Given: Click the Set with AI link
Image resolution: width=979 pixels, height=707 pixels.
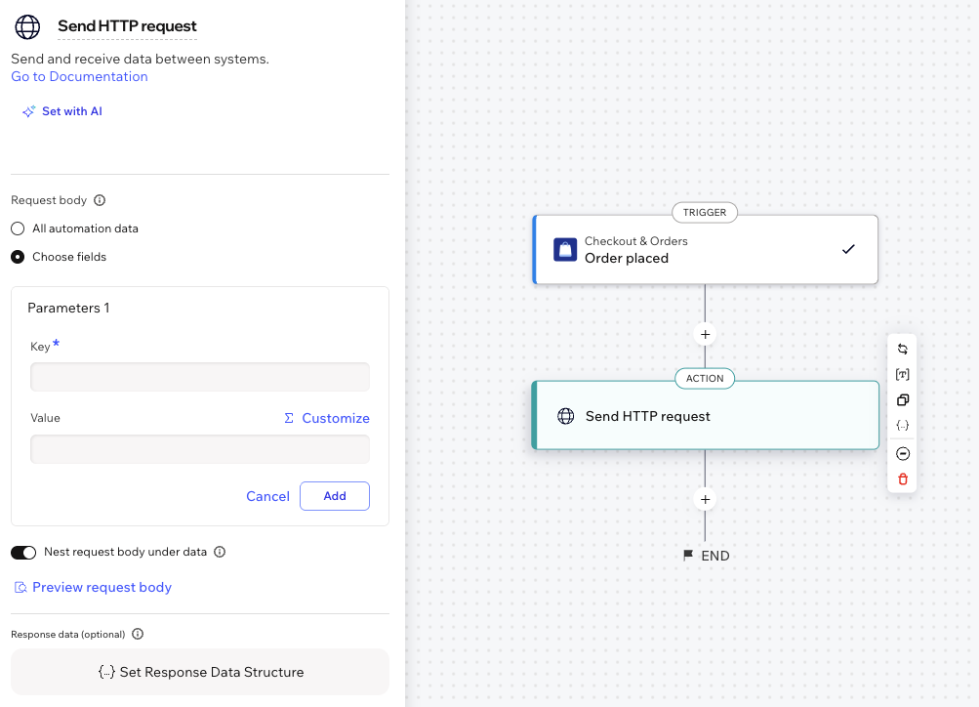Looking at the screenshot, I should pyautogui.click(x=72, y=111).
